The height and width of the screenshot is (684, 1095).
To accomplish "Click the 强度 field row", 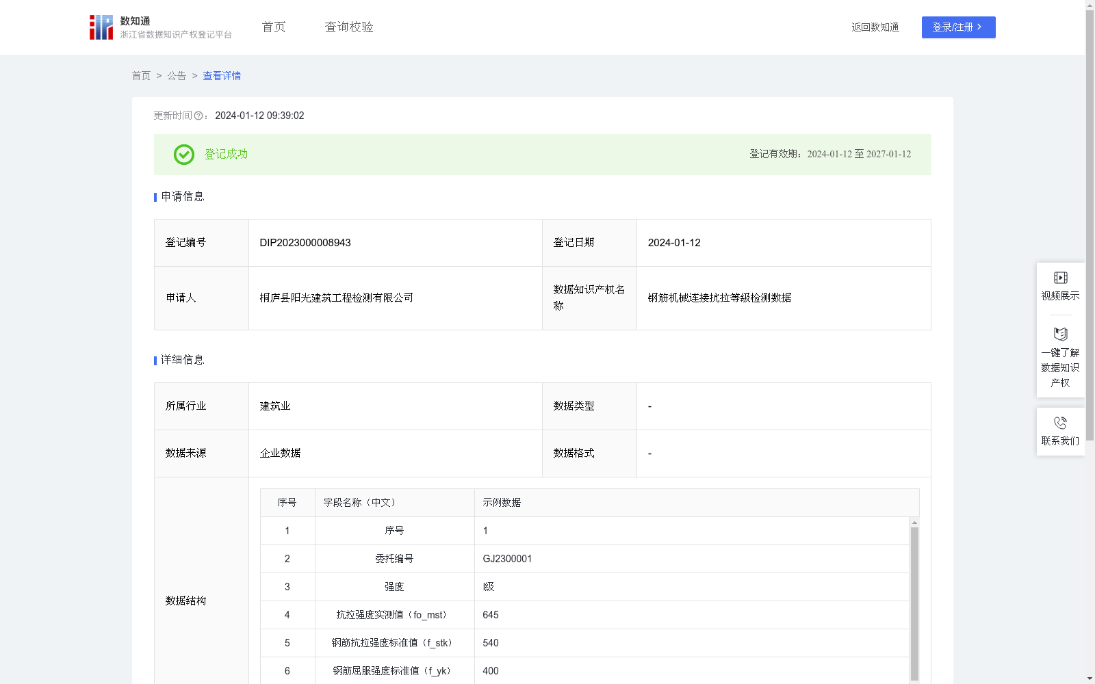I will pyautogui.click(x=584, y=587).
